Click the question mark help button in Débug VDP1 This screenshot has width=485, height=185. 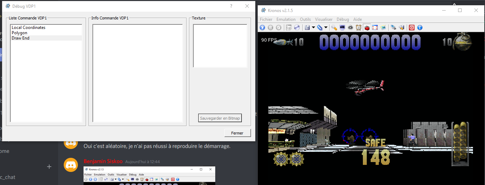point(231,6)
